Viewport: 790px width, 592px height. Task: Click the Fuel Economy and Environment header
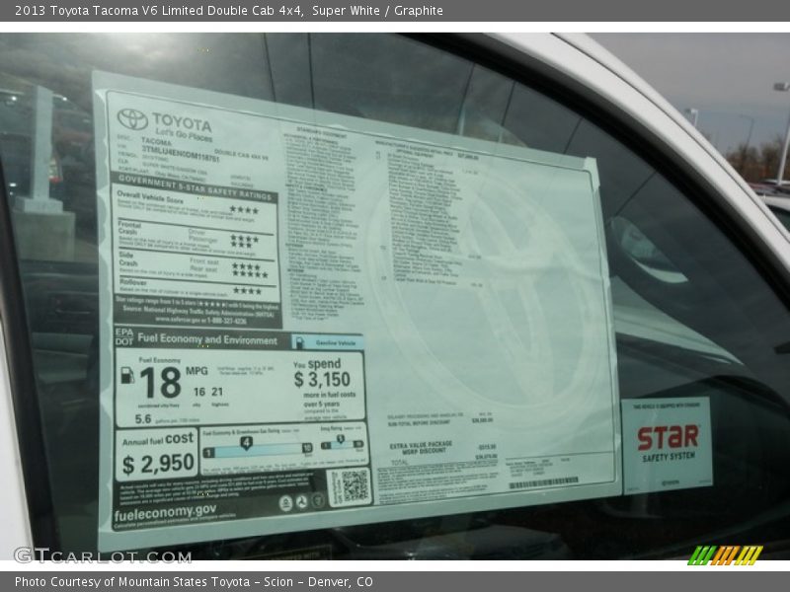tap(207, 339)
